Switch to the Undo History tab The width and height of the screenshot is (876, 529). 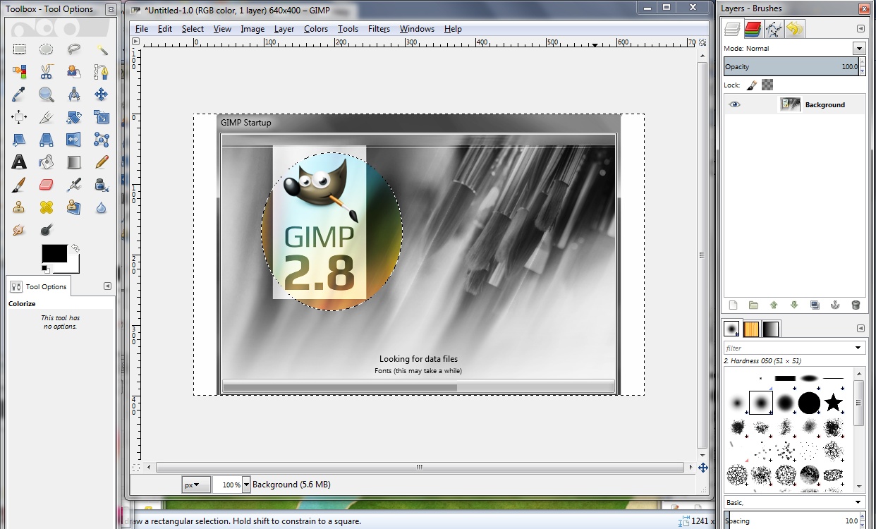coord(795,29)
